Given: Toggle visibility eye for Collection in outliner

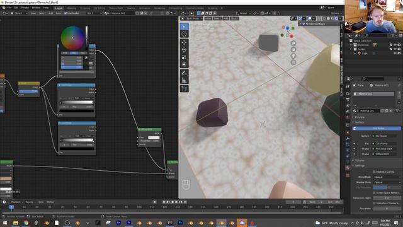Looking at the screenshot, I should point(395,45).
